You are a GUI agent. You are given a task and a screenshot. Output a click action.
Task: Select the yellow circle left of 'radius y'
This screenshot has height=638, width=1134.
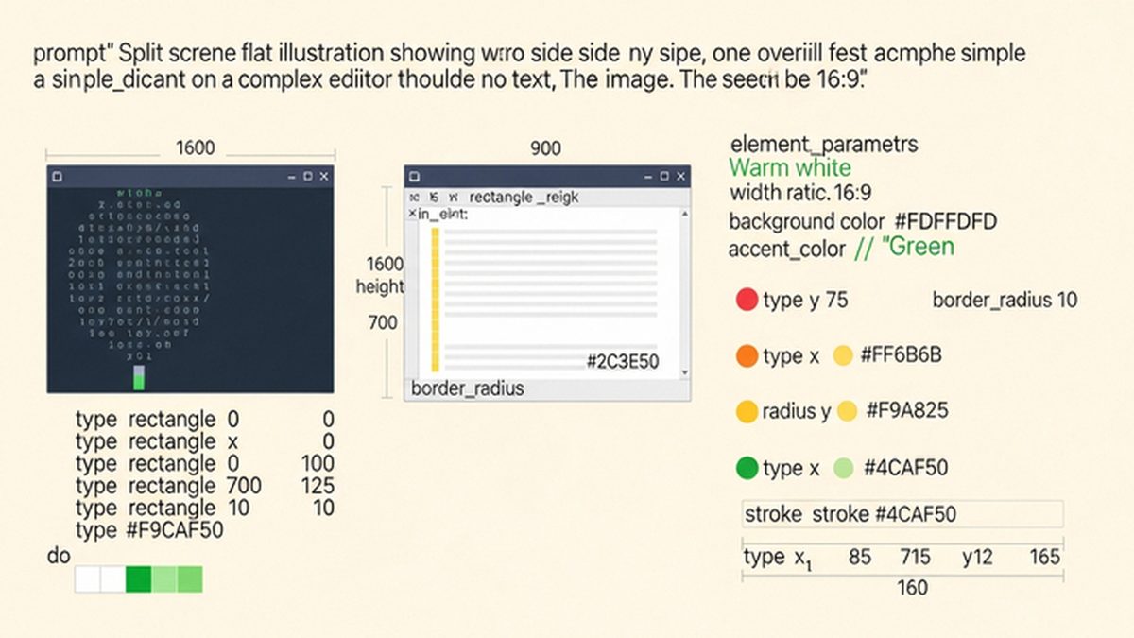pyautogui.click(x=747, y=411)
